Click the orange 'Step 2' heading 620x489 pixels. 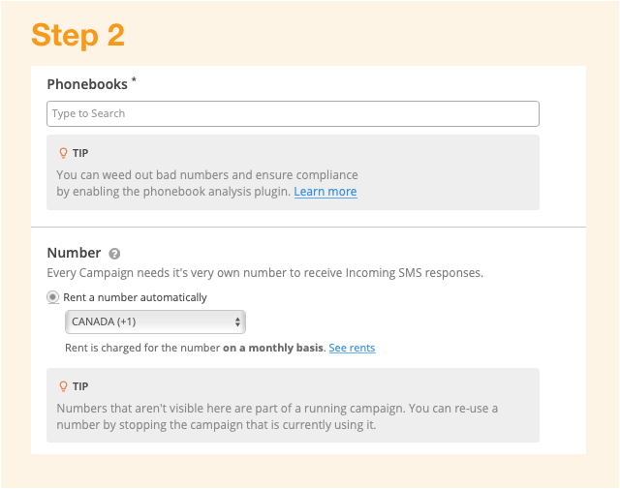click(77, 35)
